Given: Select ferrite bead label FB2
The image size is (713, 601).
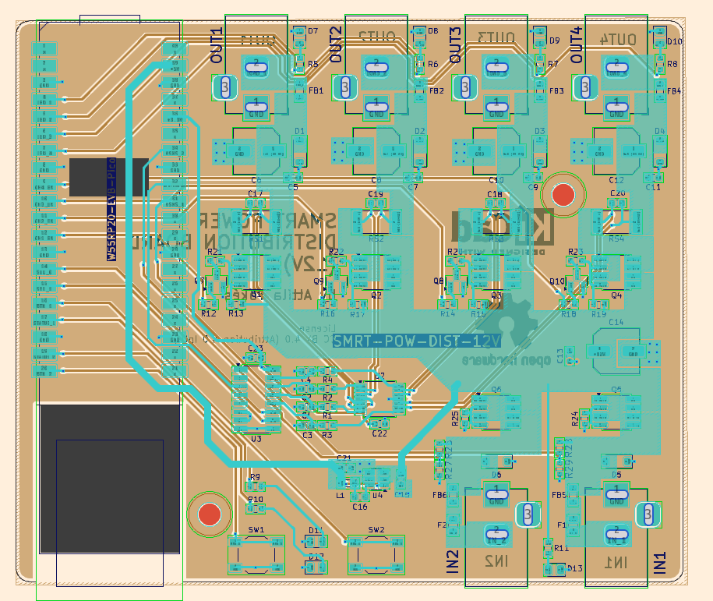Looking at the screenshot, I should pos(436,90).
